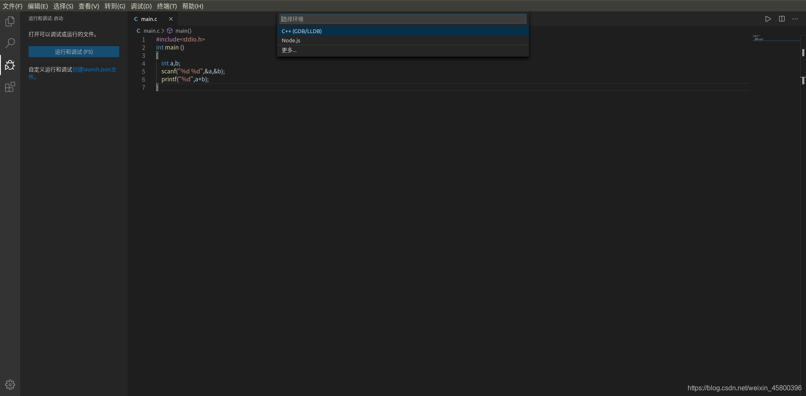Image resolution: width=806 pixels, height=396 pixels.
Task: Open the 选择(S) menu
Action: point(63,6)
